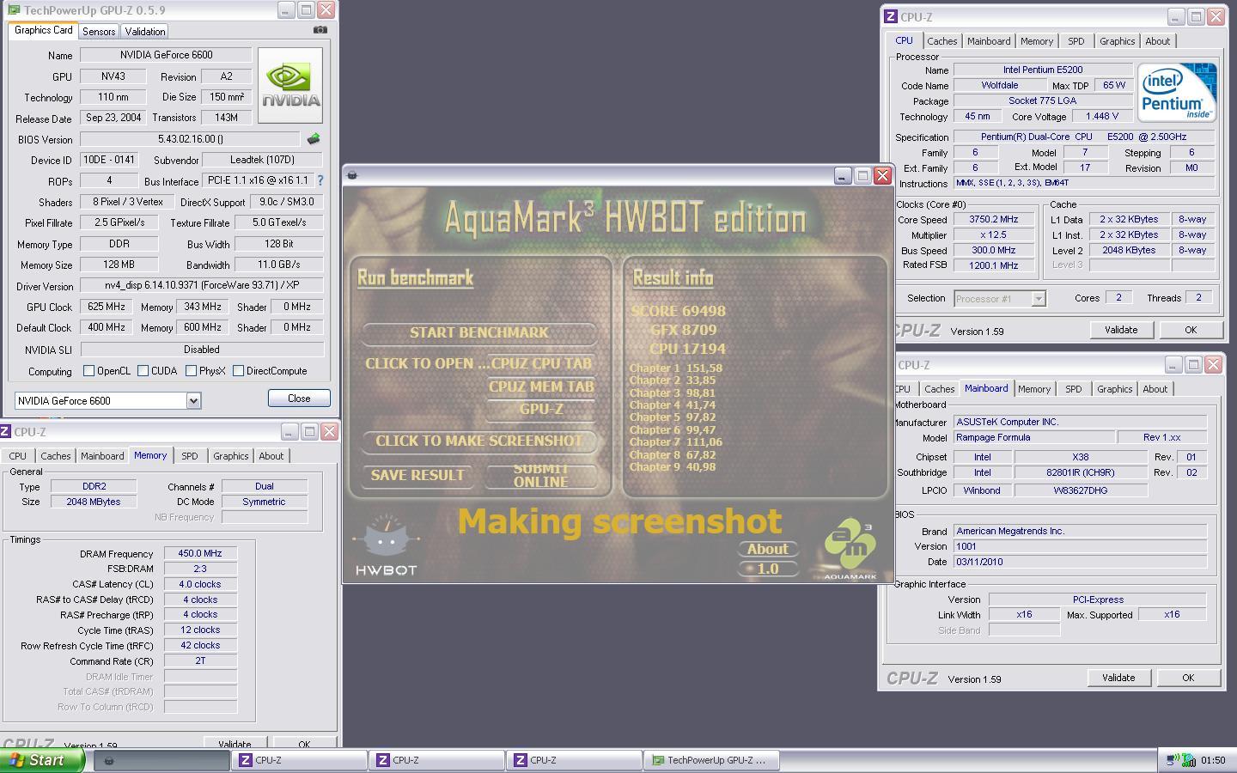This screenshot has width=1237, height=773.
Task: Click SAVE RESULT in AquaMark
Action: point(417,475)
